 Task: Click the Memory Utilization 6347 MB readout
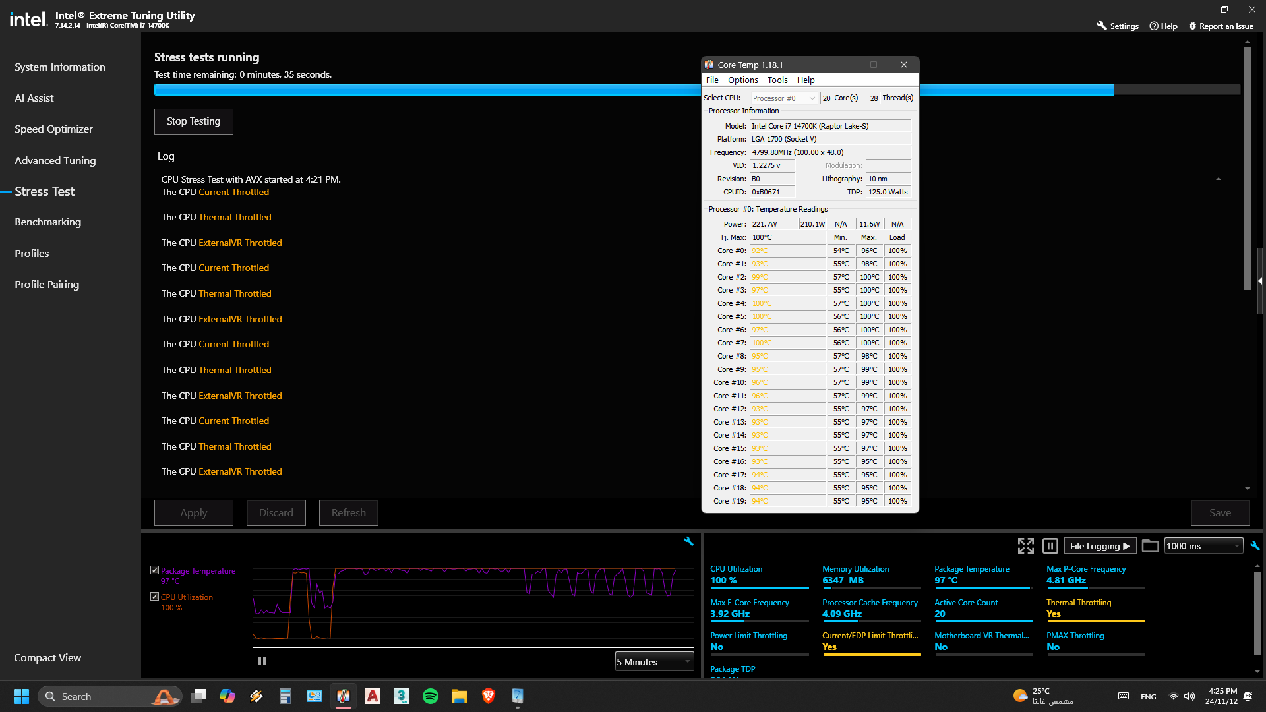[871, 575]
